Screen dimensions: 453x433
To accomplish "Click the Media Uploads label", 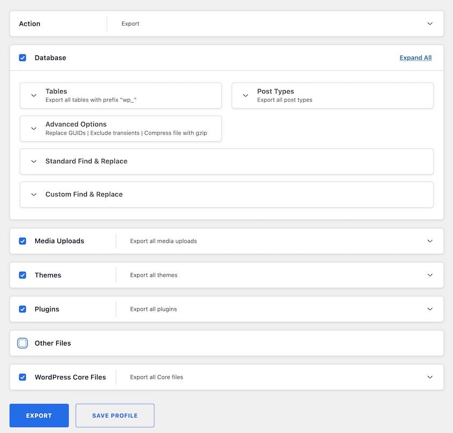I will tap(59, 241).
